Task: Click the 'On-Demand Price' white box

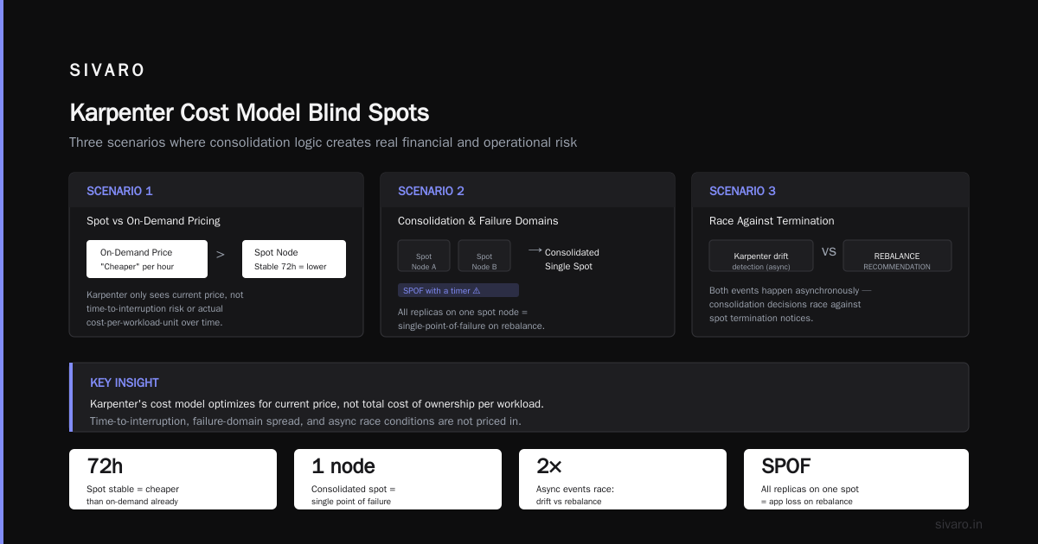Action: [x=147, y=259]
